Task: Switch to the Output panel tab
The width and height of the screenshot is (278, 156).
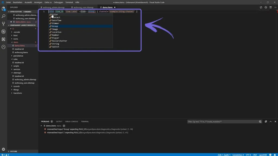Action: click(x=59, y=122)
